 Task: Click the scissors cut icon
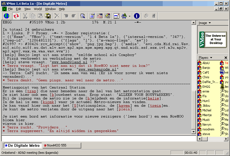pyautogui.click(x=25, y=16)
